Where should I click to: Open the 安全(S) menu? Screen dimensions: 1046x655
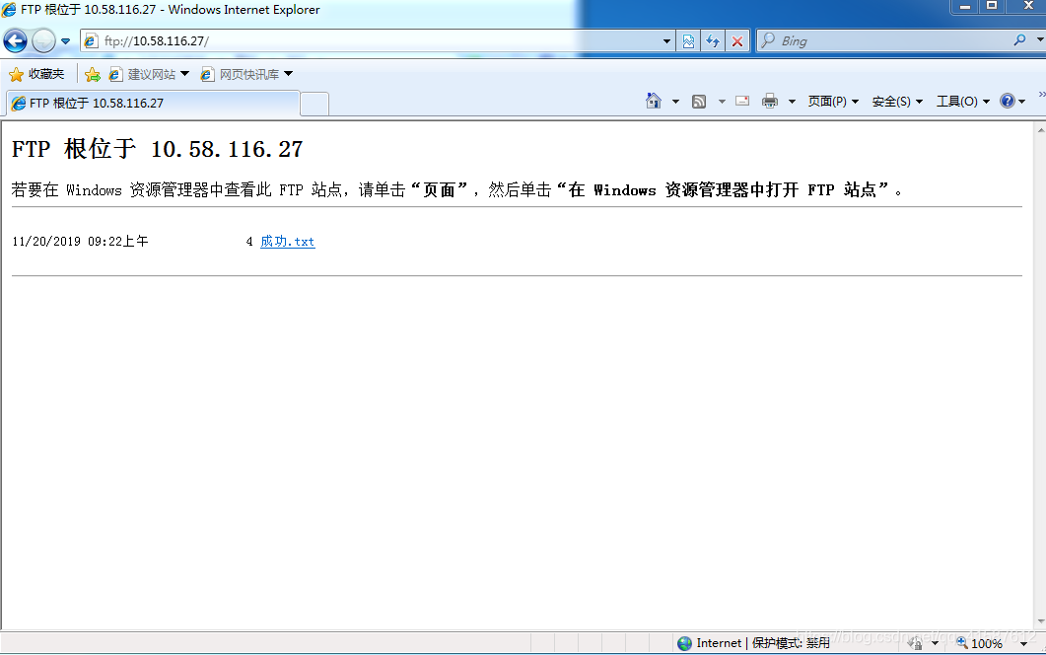tap(897, 102)
